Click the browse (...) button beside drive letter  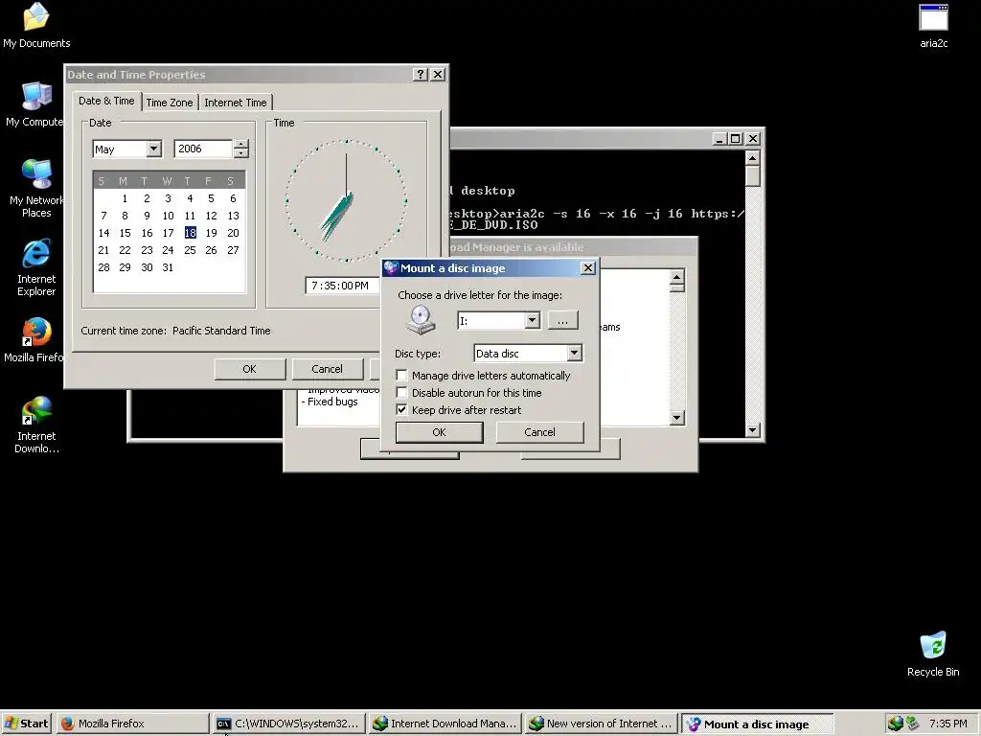point(562,320)
